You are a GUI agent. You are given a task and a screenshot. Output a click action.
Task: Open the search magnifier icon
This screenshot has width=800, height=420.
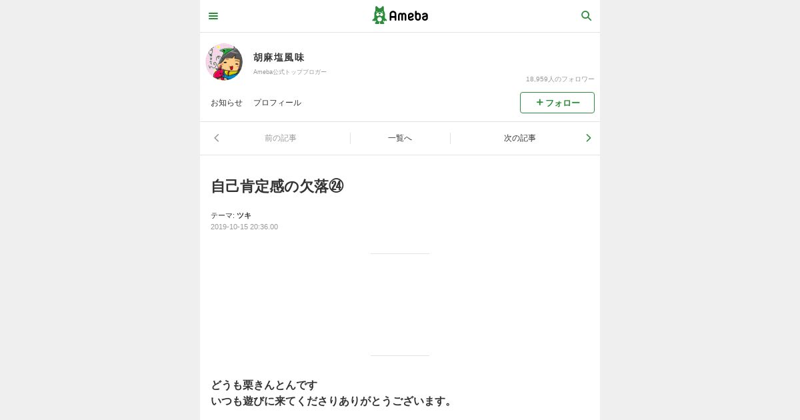click(x=587, y=16)
